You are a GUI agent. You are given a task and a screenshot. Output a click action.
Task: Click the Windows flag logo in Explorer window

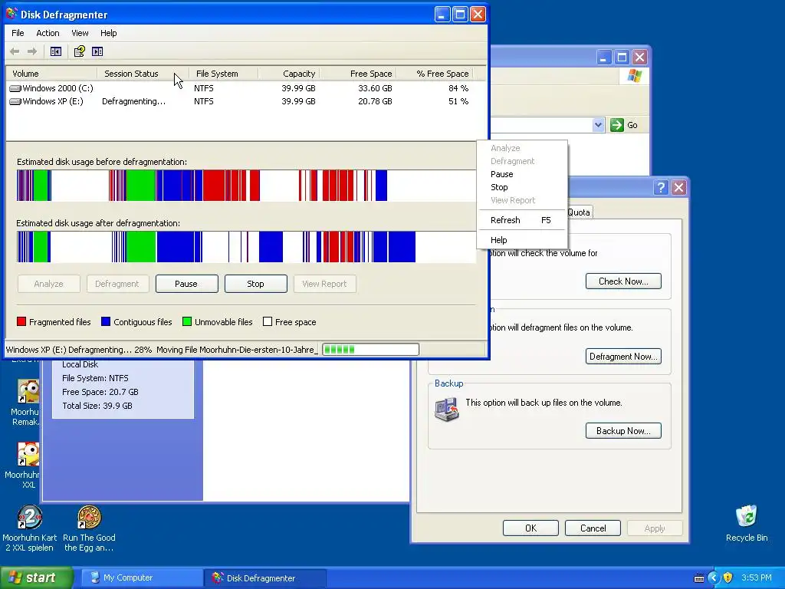coord(634,76)
